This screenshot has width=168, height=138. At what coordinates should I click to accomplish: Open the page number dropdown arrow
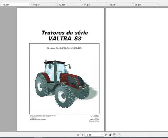tap(103, 135)
